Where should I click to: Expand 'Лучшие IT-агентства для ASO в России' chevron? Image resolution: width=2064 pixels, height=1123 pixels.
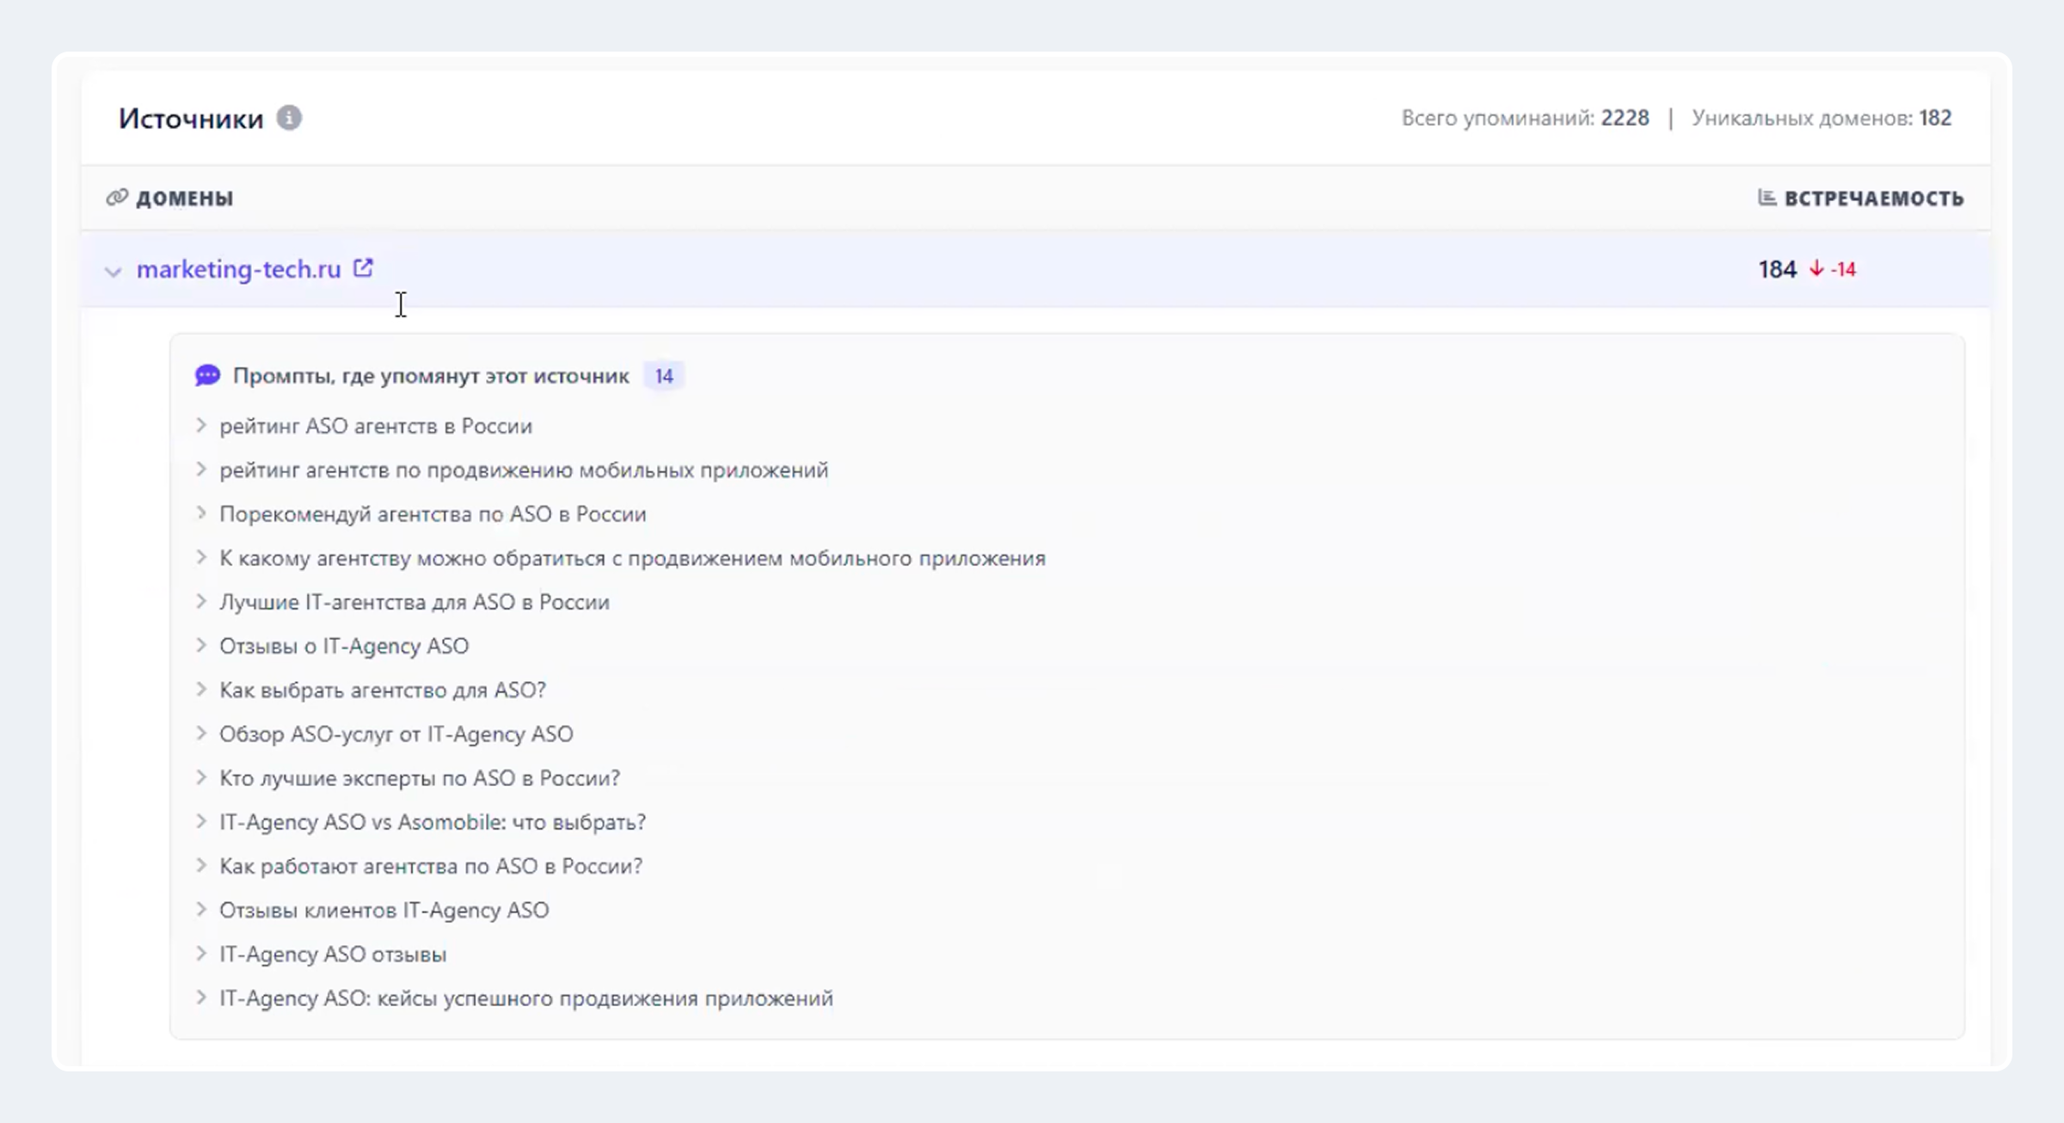click(x=201, y=602)
